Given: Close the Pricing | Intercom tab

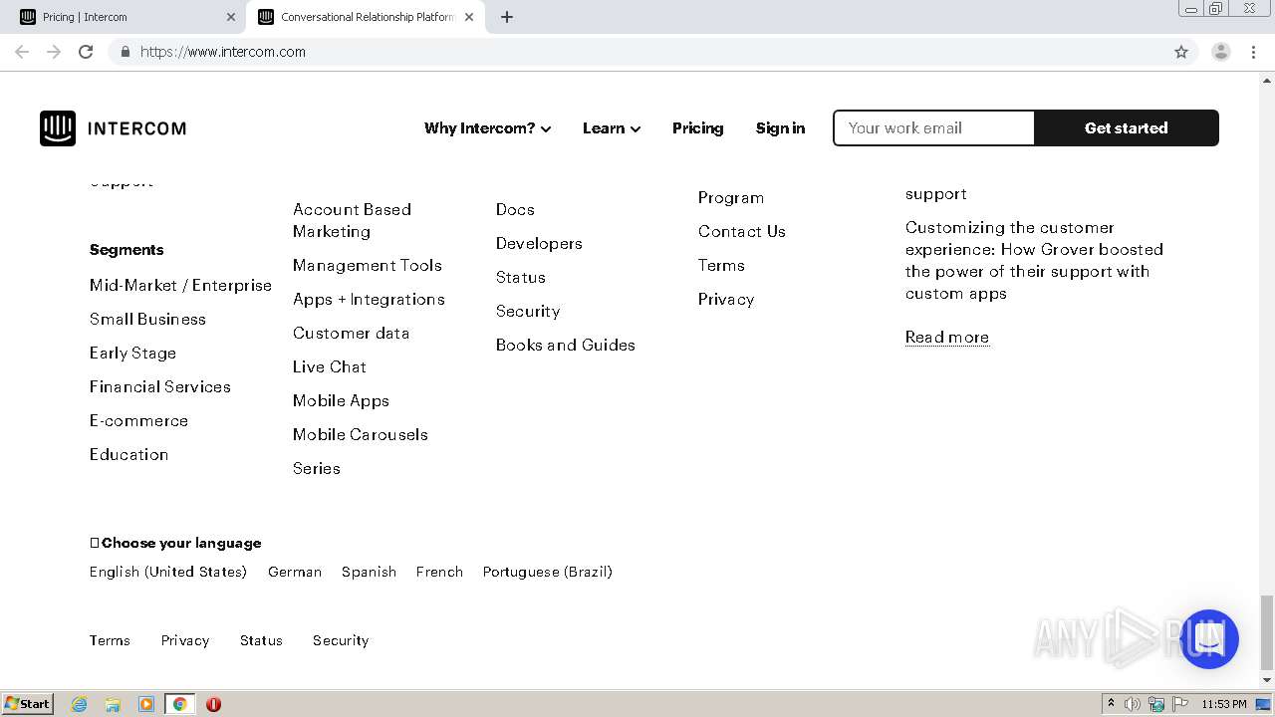Looking at the screenshot, I should tap(231, 17).
